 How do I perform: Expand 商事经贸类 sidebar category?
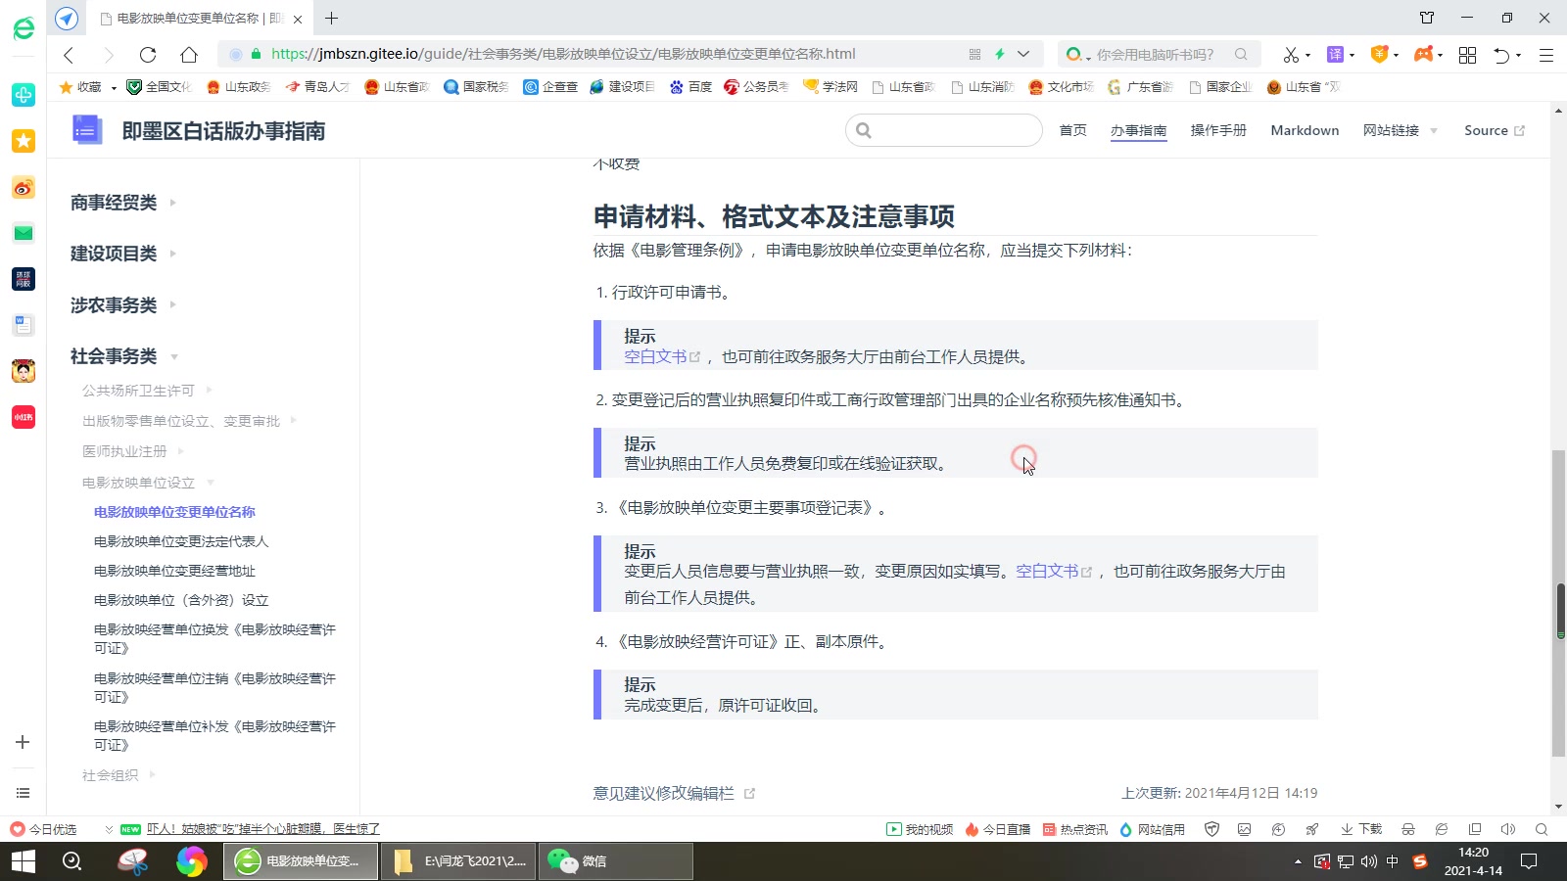(122, 203)
